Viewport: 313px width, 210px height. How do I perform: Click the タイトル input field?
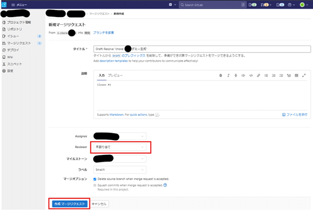202,49
